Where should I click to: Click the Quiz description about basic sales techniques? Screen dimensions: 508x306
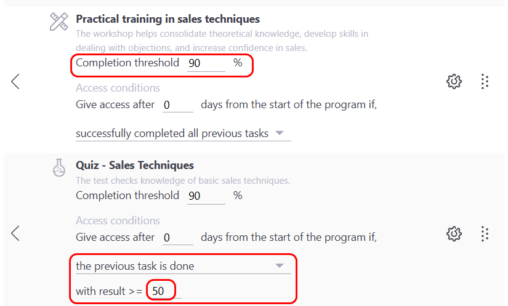(182, 181)
